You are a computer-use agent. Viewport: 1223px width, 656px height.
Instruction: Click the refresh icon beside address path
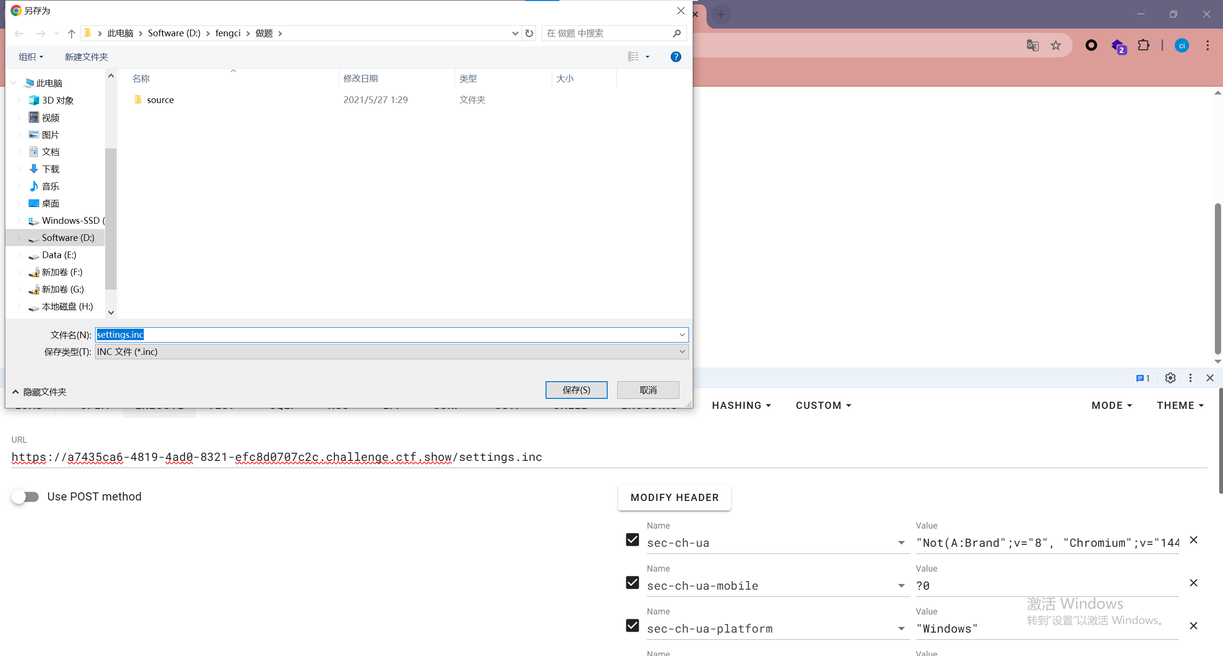[x=529, y=33]
